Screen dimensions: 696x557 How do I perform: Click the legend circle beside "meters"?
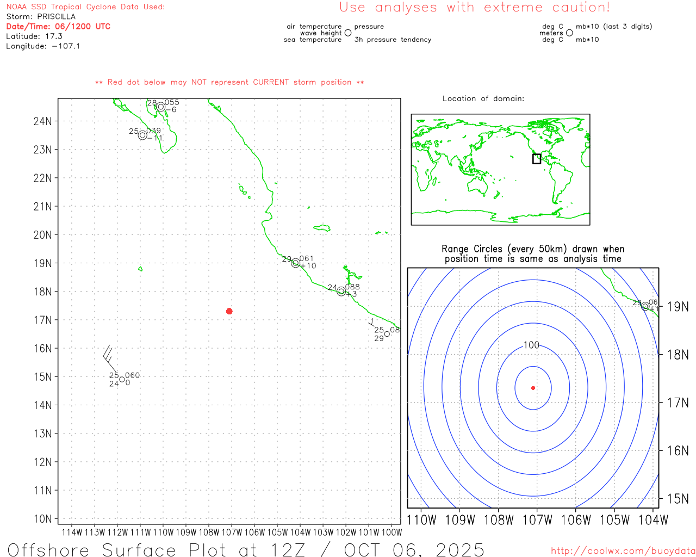pyautogui.click(x=569, y=33)
